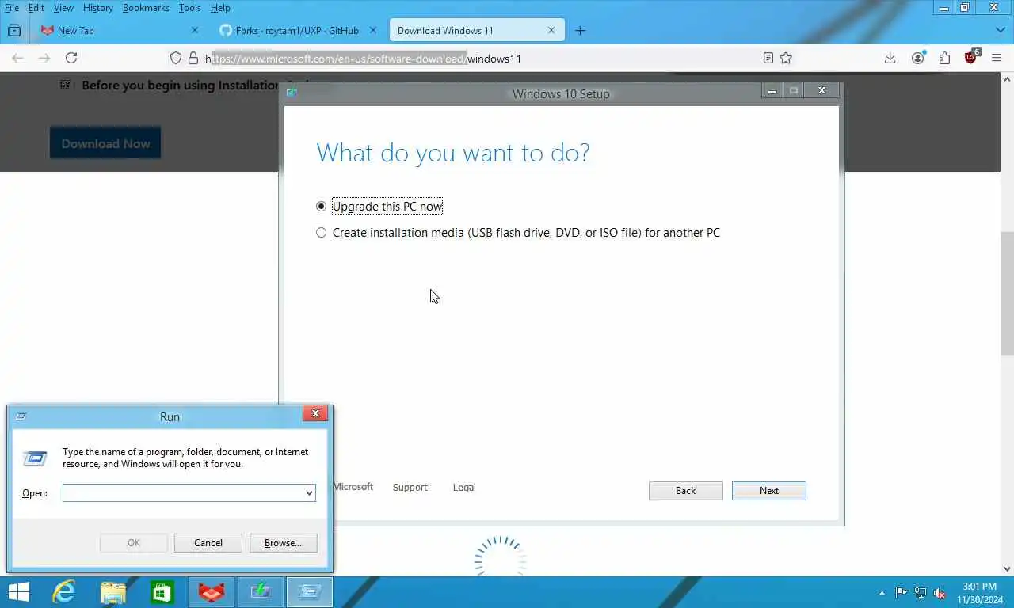Expand the list all tabs chevron

pos(1000,31)
